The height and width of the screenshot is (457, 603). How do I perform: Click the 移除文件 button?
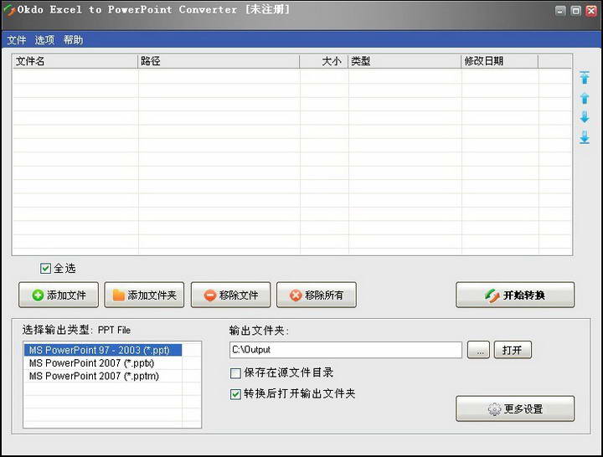pos(231,295)
